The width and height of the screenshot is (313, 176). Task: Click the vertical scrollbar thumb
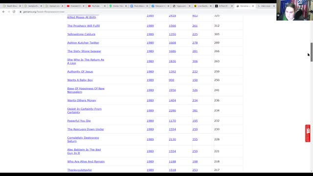point(312,52)
